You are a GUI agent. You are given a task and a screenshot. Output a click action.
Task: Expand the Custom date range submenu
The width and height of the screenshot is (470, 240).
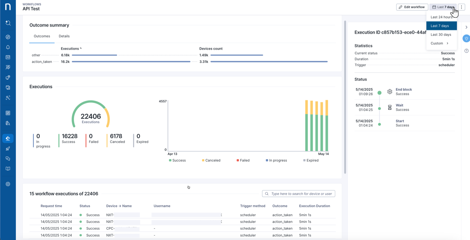(440, 43)
